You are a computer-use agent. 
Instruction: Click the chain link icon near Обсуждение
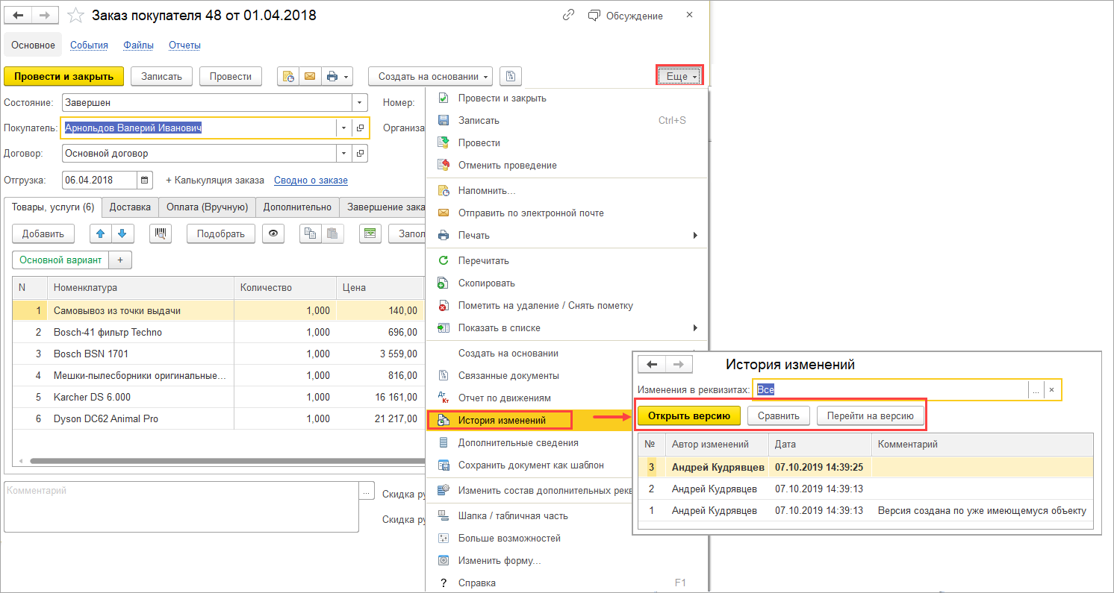(x=569, y=16)
